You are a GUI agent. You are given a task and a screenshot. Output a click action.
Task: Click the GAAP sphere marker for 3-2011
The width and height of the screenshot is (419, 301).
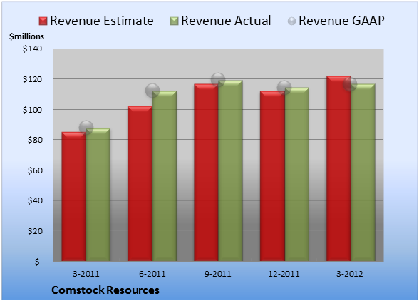(x=86, y=128)
